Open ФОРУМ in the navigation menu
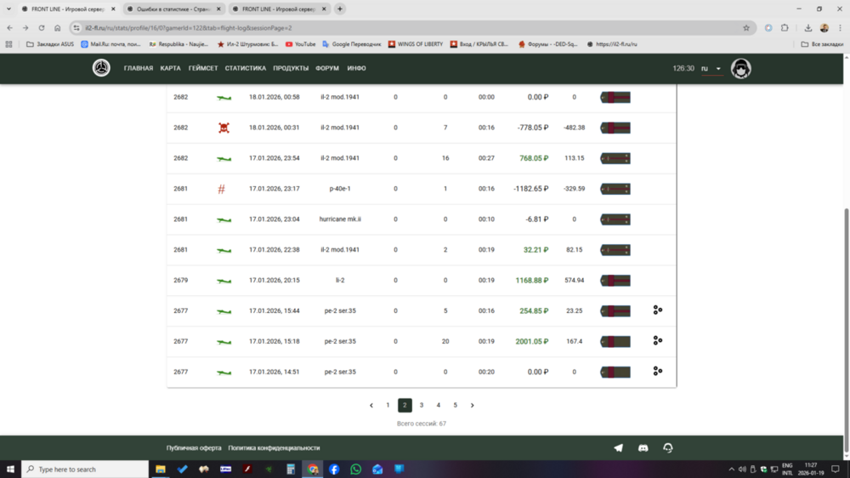This screenshot has height=478, width=850. point(327,68)
